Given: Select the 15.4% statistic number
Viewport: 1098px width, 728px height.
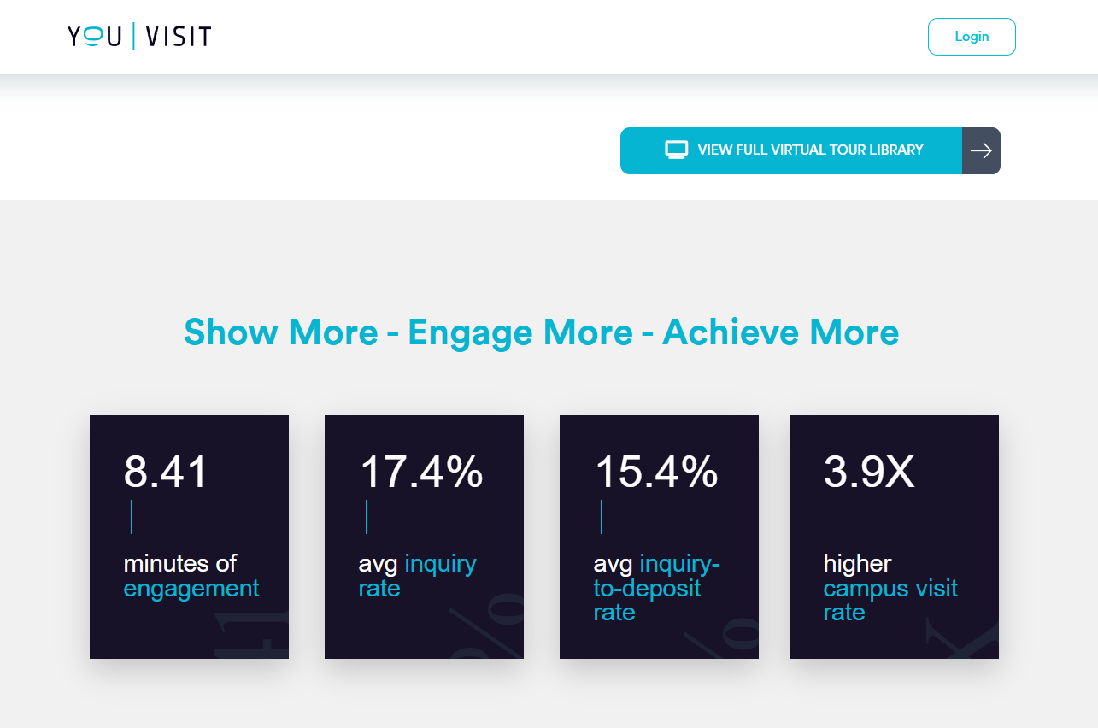Looking at the screenshot, I should 656,472.
